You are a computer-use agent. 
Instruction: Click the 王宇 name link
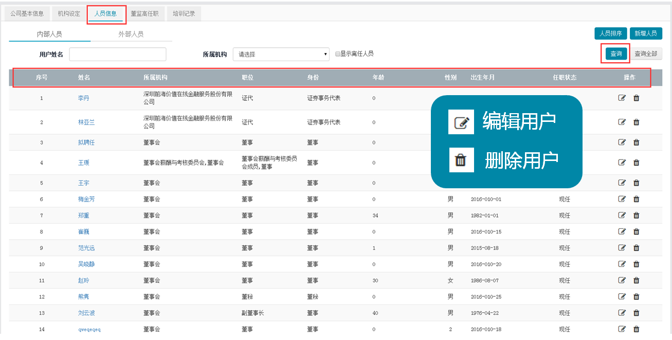(x=83, y=183)
